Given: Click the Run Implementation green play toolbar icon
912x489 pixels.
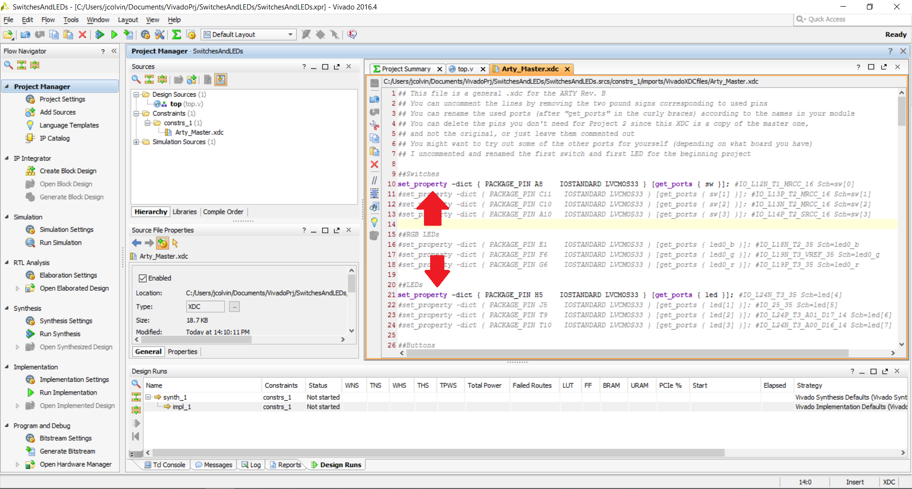Looking at the screenshot, I should tap(114, 34).
